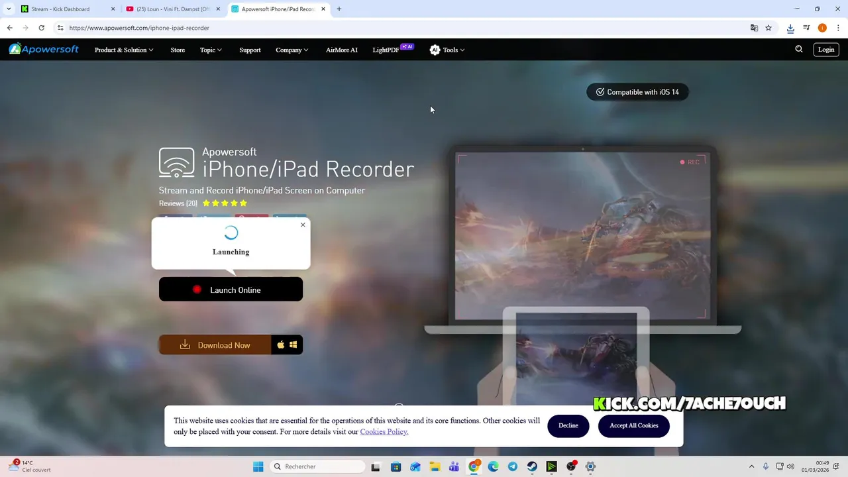Click the download arrow icon beside Download Now
Screen dimensions: 848x477
[x=185, y=344]
